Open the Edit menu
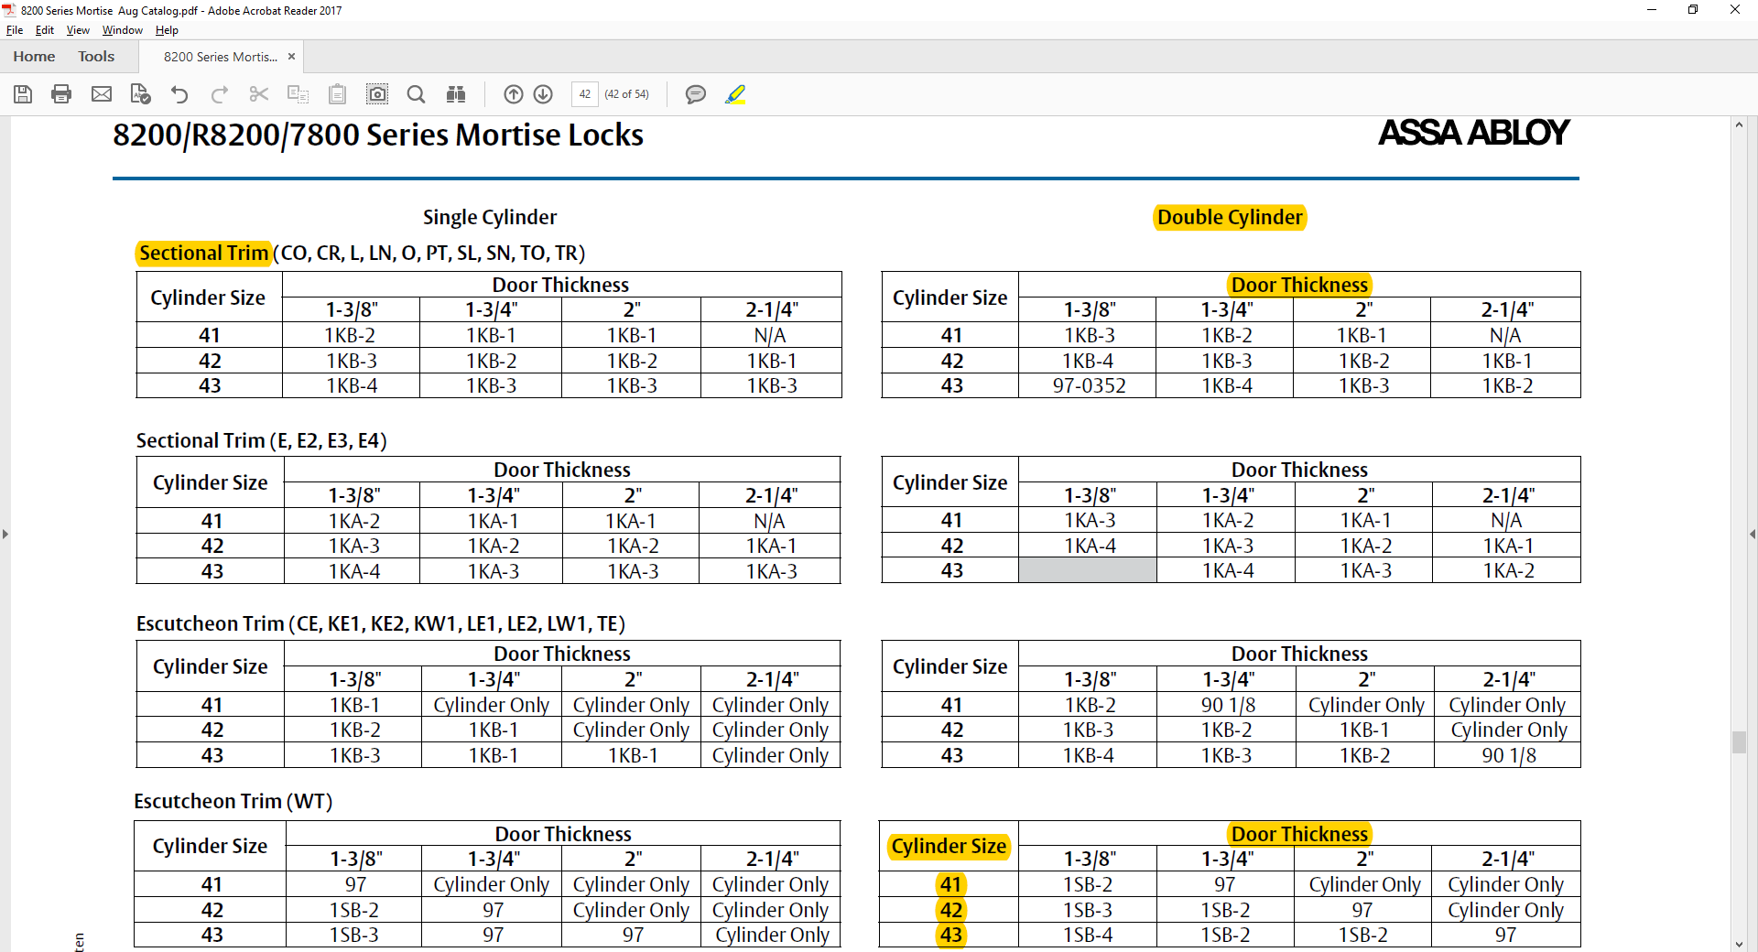 [x=45, y=30]
